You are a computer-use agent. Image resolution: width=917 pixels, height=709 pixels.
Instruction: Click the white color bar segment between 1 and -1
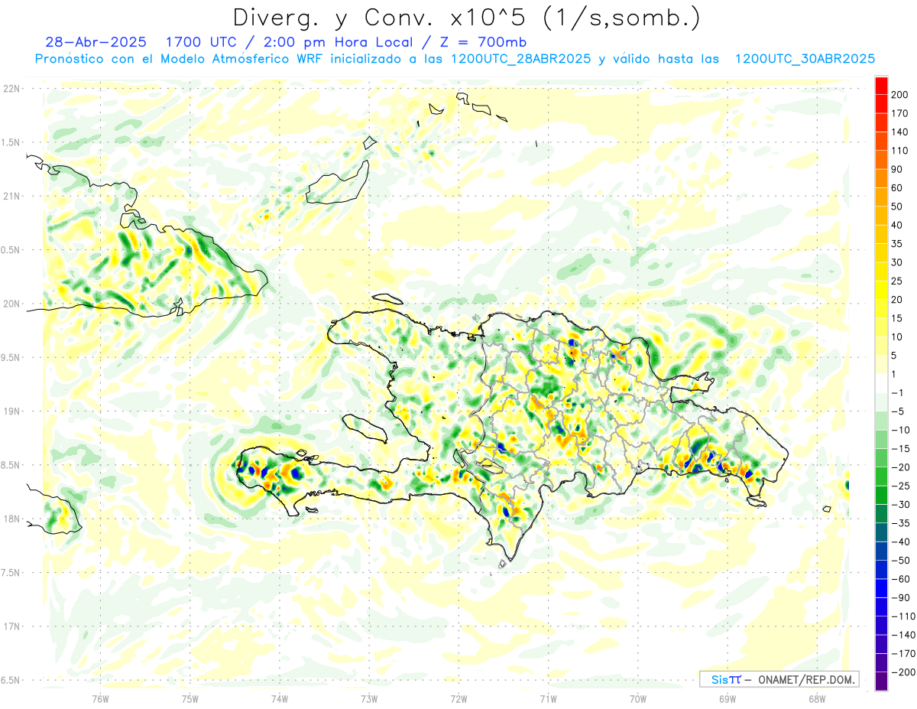pos(881,383)
